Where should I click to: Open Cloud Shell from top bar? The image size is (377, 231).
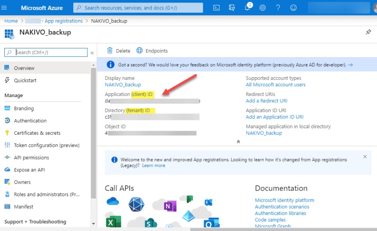(x=216, y=8)
